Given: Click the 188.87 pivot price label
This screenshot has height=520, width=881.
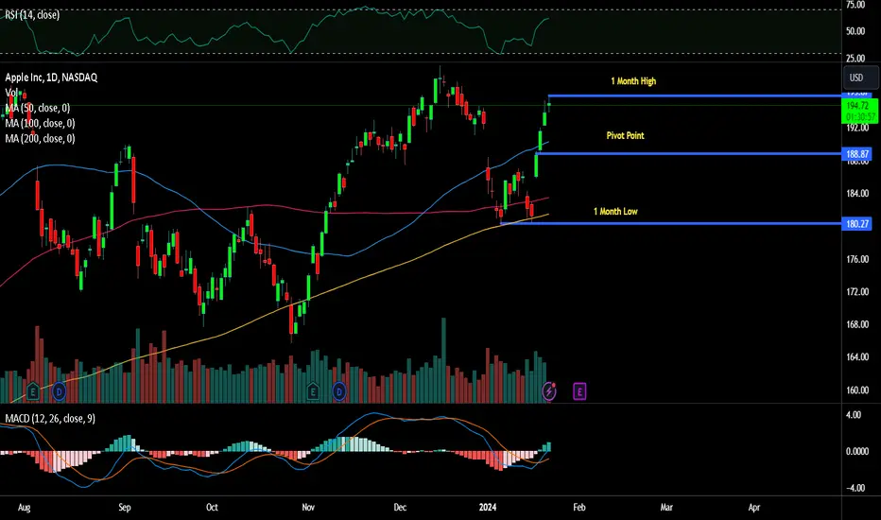Looking at the screenshot, I should click(856, 154).
